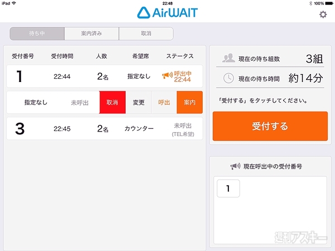Image resolution: width=335 pixels, height=251 pixels.
Task: Tap the large 受付する button
Action: [270, 126]
